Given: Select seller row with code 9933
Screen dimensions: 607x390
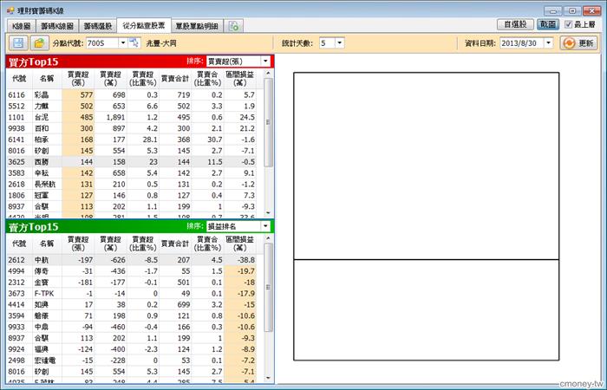Looking at the screenshot, I should [x=131, y=327].
